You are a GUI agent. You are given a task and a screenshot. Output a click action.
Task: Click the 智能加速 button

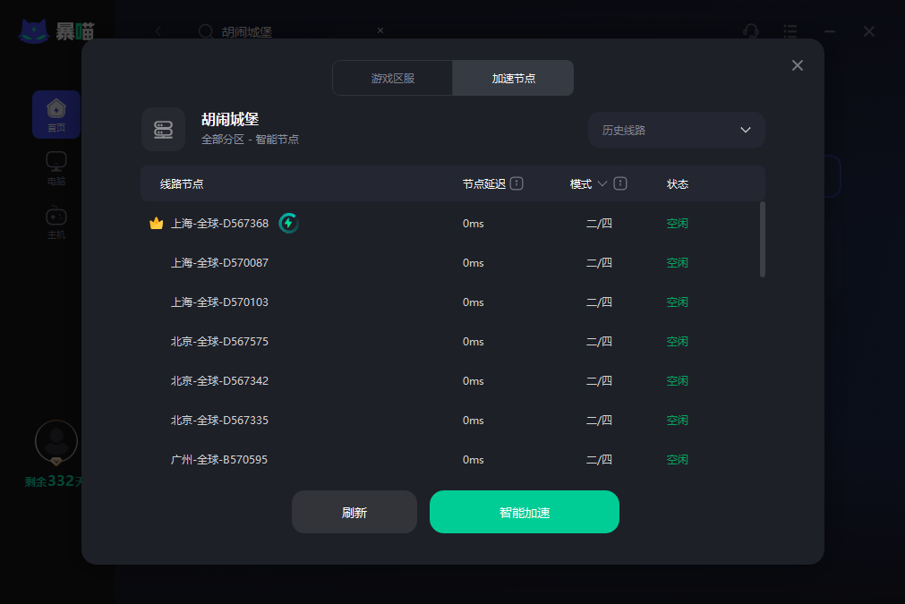(x=524, y=512)
